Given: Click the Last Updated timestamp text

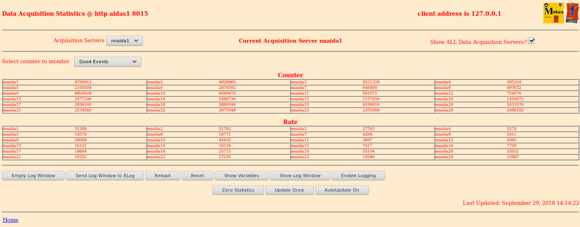Looking at the screenshot, I should point(521,203).
